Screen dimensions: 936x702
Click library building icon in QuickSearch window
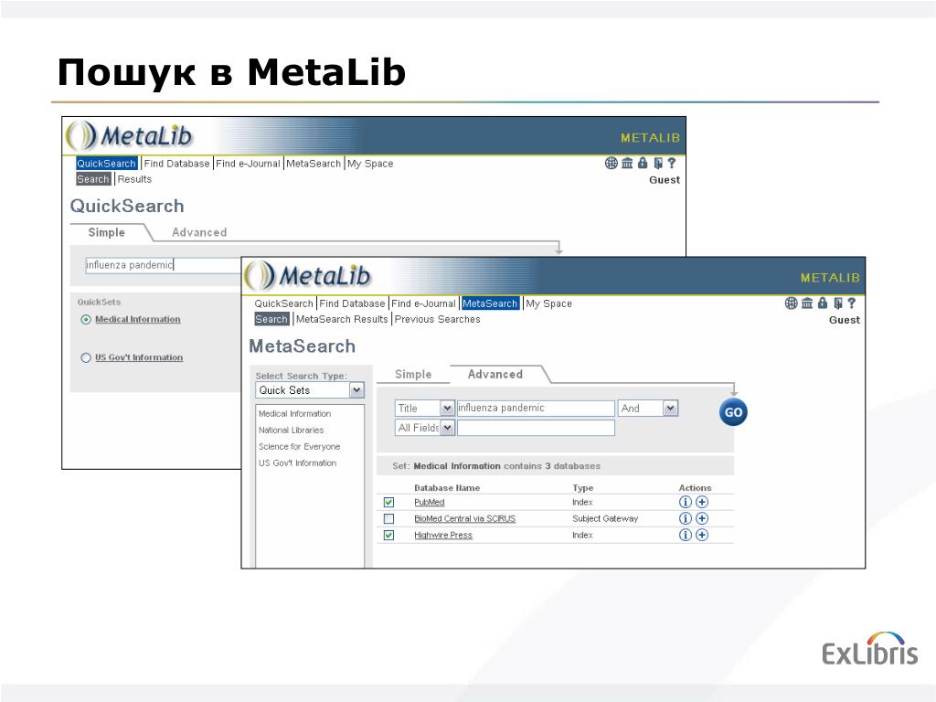(627, 163)
